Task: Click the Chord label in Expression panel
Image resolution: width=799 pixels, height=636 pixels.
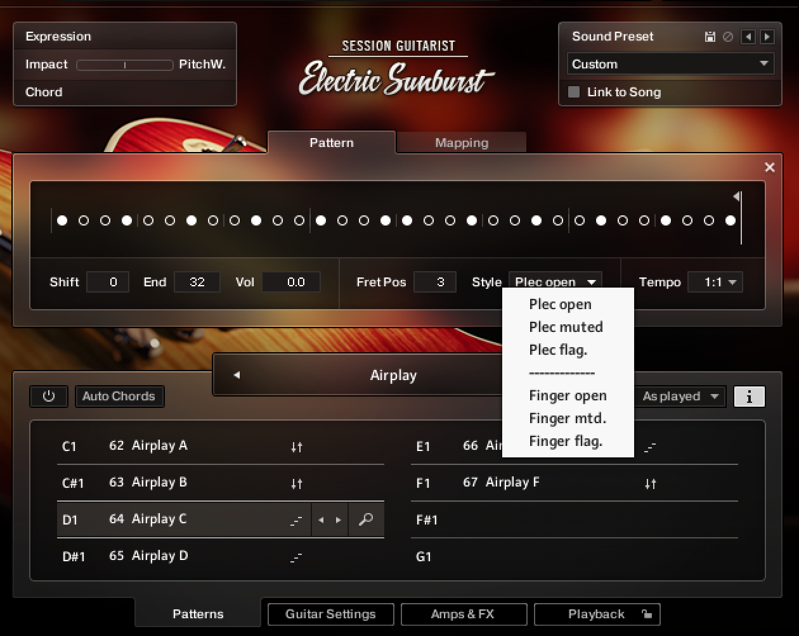Action: point(44,92)
